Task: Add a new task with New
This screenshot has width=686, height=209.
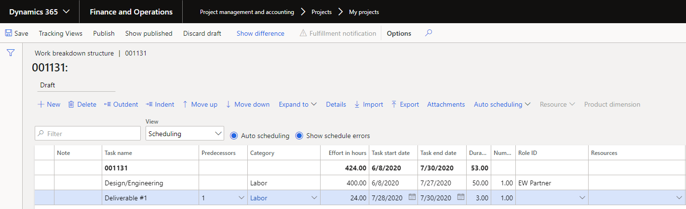Action: pos(49,104)
